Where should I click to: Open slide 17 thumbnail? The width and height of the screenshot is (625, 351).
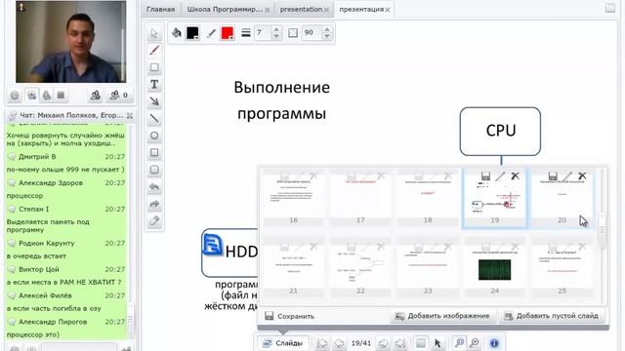[x=360, y=198]
